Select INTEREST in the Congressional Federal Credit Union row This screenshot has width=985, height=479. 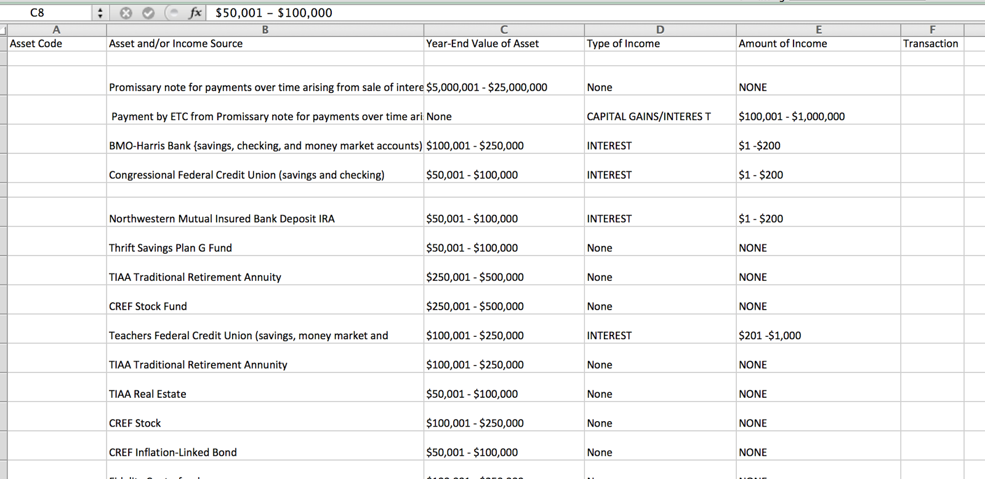[x=660, y=168]
